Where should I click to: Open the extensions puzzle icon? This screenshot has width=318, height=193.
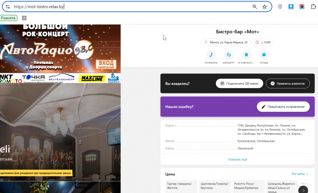coord(313,7)
